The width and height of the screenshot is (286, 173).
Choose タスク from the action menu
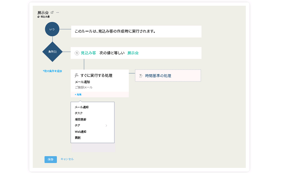[79, 113]
